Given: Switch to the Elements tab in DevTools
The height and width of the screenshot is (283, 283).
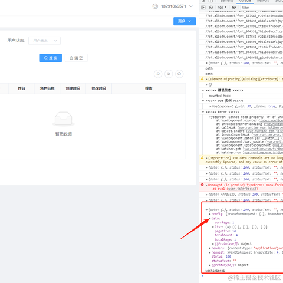Looking at the screenshot, I should coord(227,1).
